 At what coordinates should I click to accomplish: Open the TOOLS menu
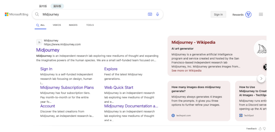pos(90,25)
